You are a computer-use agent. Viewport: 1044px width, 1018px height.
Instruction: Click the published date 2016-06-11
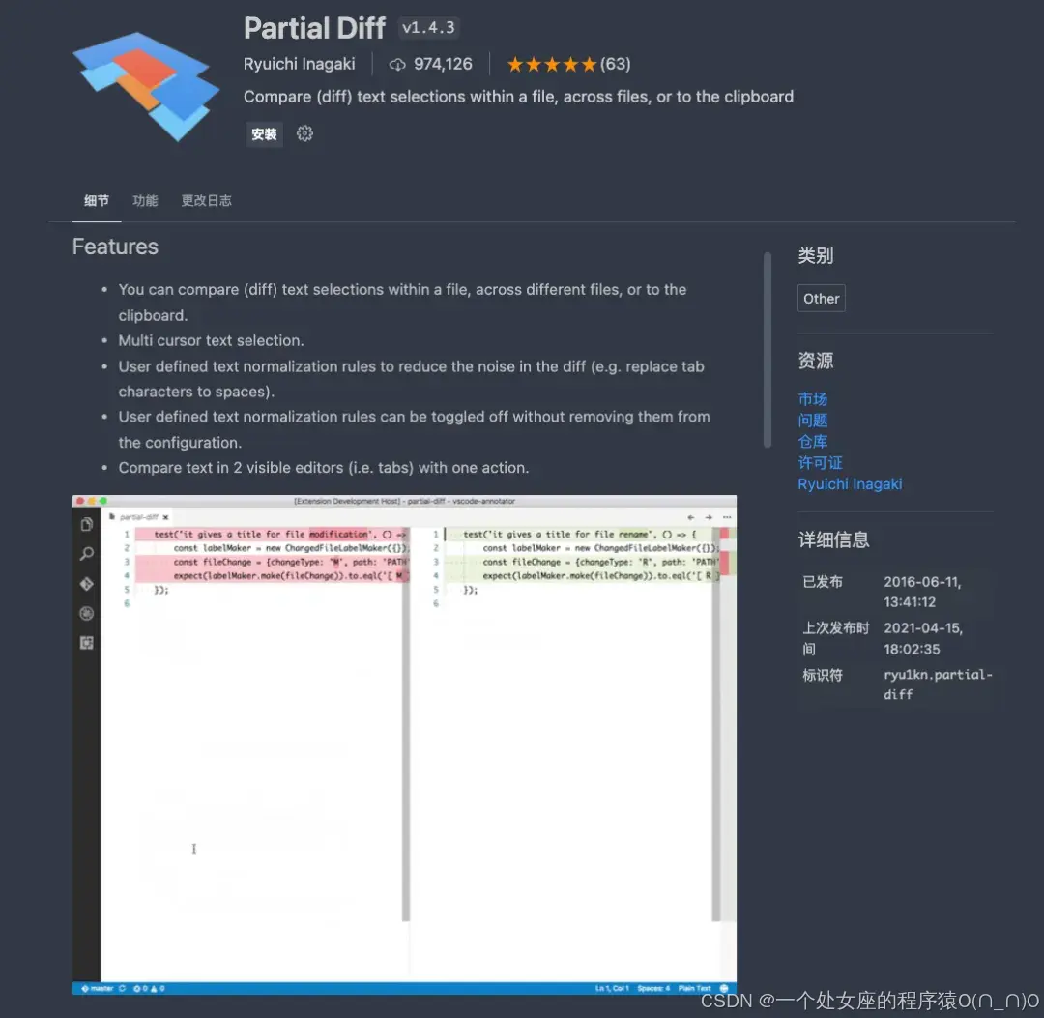tap(922, 592)
